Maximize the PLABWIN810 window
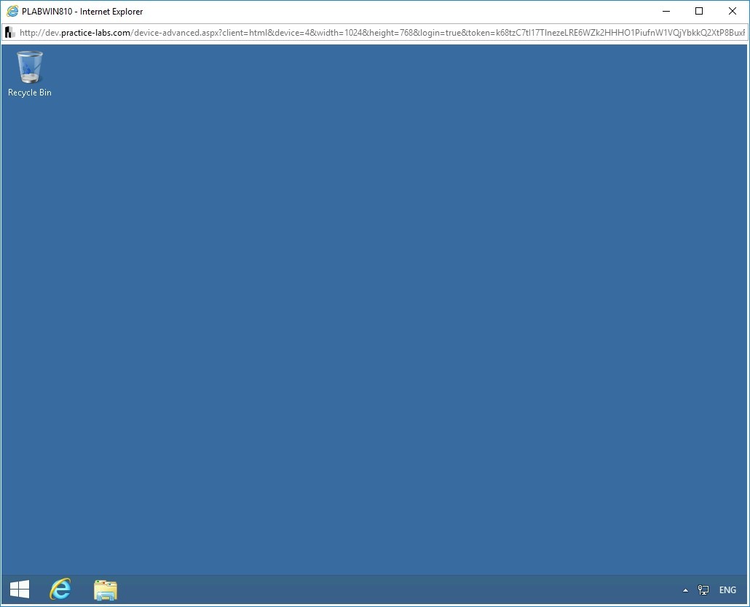750x607 pixels. tap(698, 11)
